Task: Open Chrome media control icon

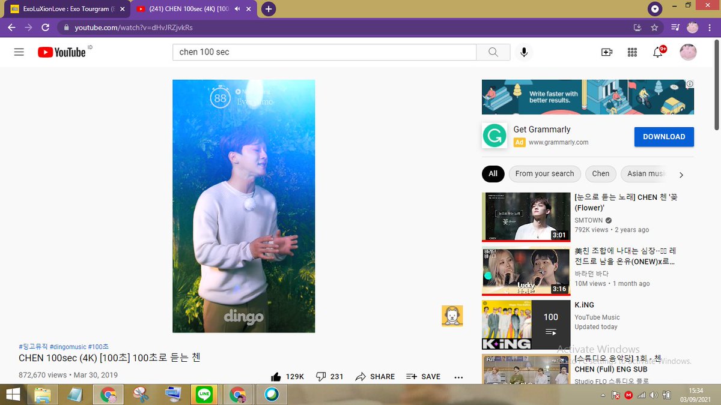Action: coord(675,28)
